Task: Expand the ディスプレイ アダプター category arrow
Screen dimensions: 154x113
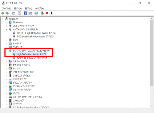Action: coord(6,83)
